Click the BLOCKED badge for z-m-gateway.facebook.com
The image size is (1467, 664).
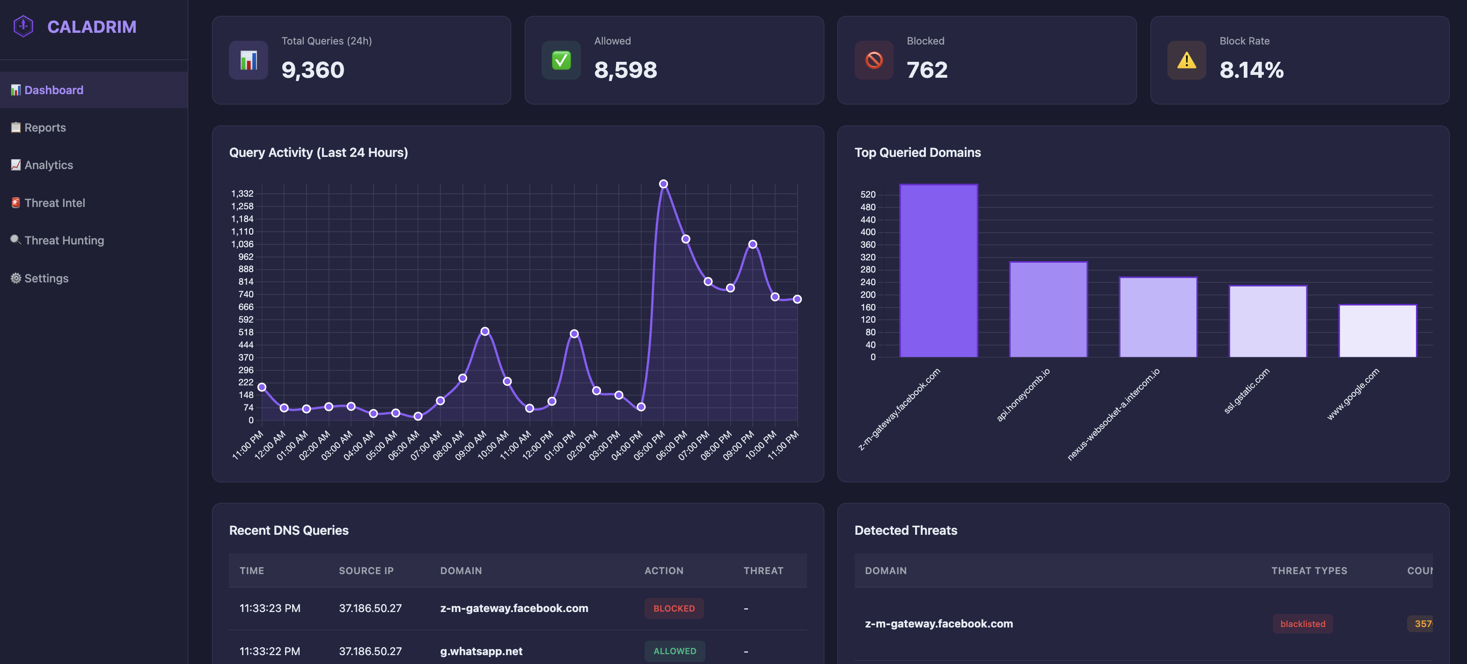tap(674, 608)
